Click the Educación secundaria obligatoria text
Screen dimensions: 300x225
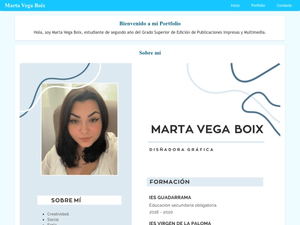coord(183,206)
